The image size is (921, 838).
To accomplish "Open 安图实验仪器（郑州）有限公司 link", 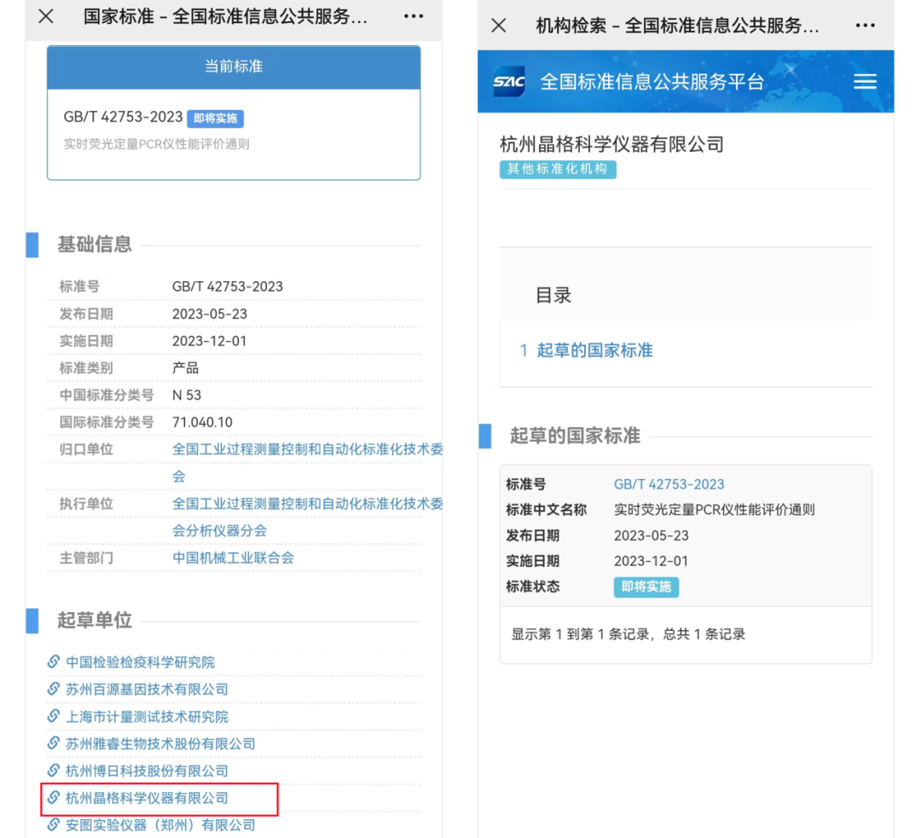I will [x=160, y=825].
